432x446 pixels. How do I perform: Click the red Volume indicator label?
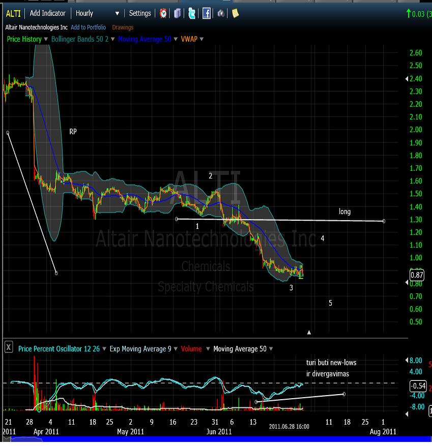click(x=191, y=349)
